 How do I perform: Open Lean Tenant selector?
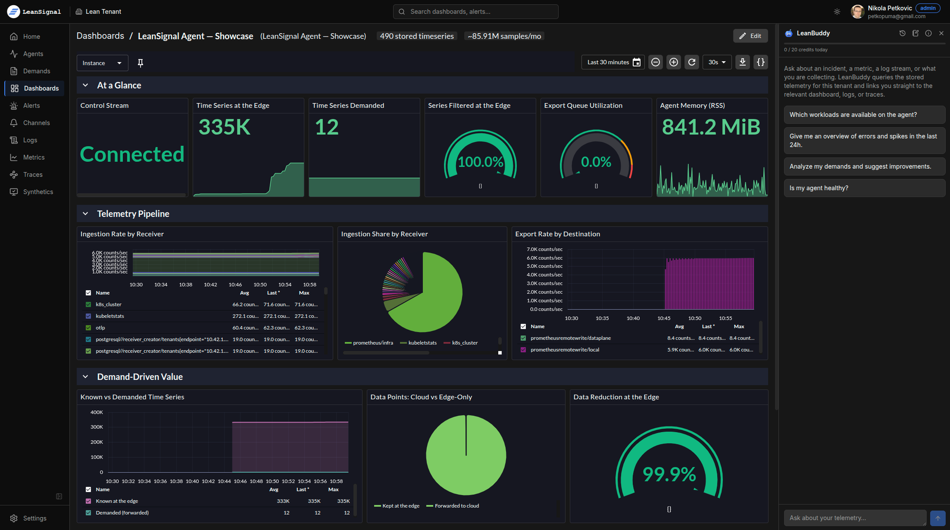98,11
